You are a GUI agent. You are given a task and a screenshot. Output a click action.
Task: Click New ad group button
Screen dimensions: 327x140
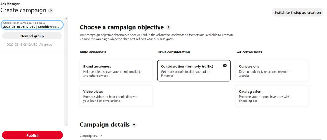click(32, 36)
